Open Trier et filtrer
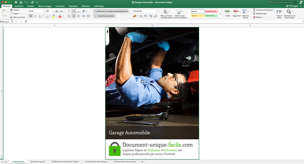 tap(279, 14)
